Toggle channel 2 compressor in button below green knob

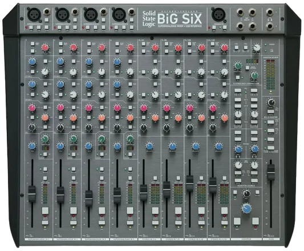tap(73, 155)
